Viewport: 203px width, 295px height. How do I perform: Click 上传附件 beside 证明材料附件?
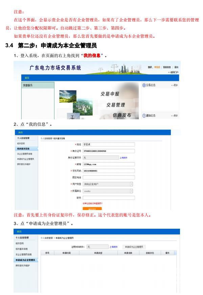(113, 247)
